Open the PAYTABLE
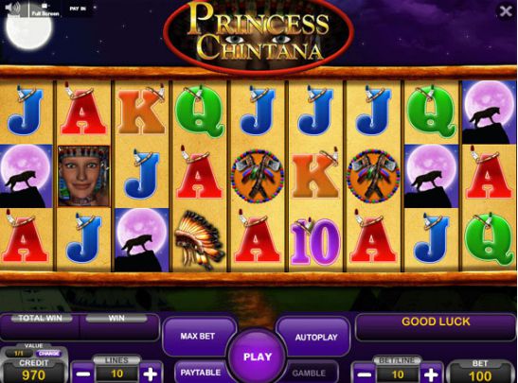This screenshot has width=518, height=383. [x=201, y=373]
